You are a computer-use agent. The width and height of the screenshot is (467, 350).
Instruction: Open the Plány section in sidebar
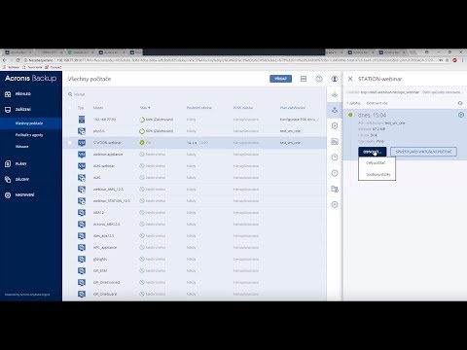20,163
